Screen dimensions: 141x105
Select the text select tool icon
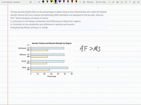(31, 2)
